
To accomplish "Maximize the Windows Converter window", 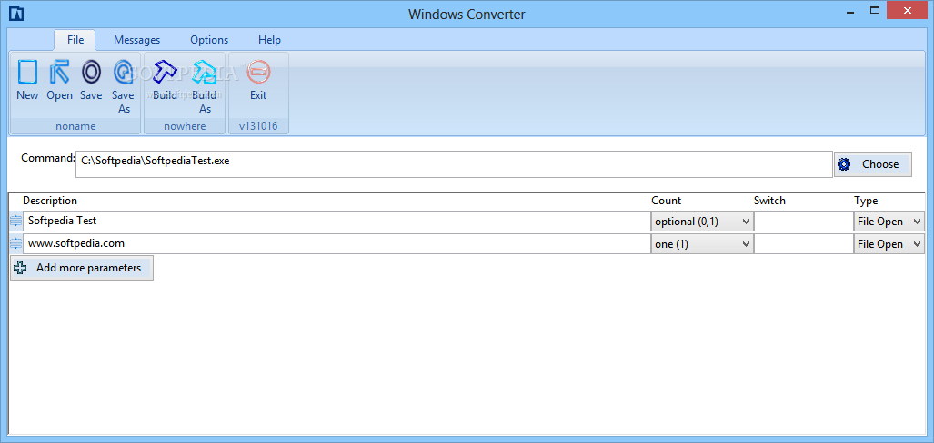I will tap(875, 11).
